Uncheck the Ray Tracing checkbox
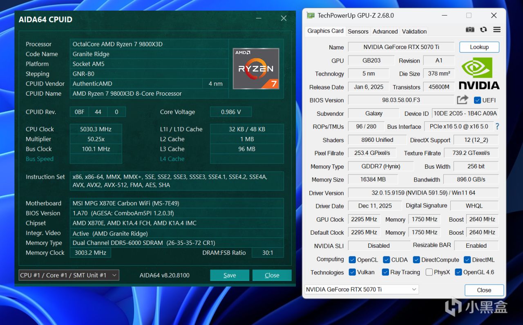Viewport: 523px width, 325px height. [x=385, y=272]
